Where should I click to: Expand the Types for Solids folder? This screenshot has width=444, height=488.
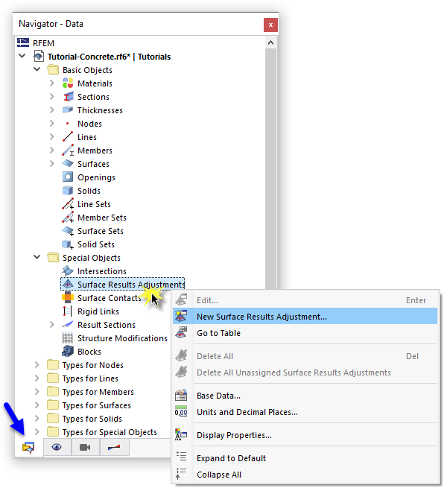[37, 418]
